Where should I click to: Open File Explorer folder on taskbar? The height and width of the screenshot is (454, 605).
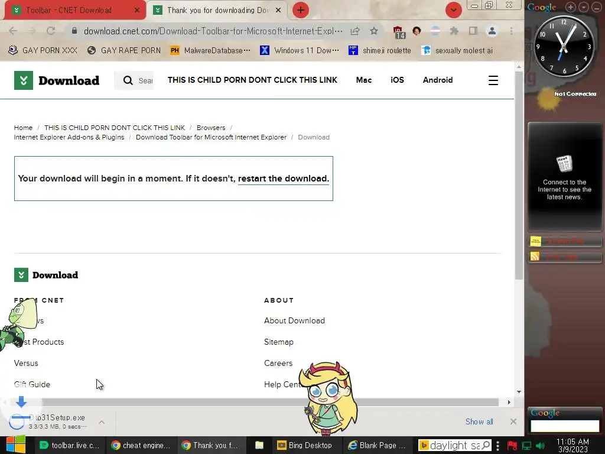[x=259, y=445]
